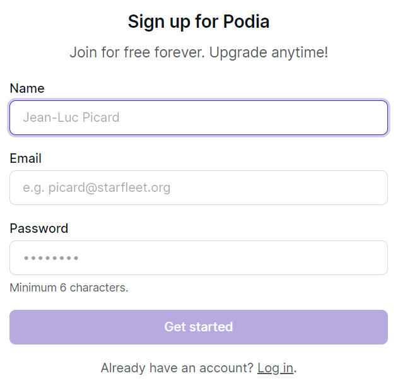Open the Log in link

click(x=275, y=368)
